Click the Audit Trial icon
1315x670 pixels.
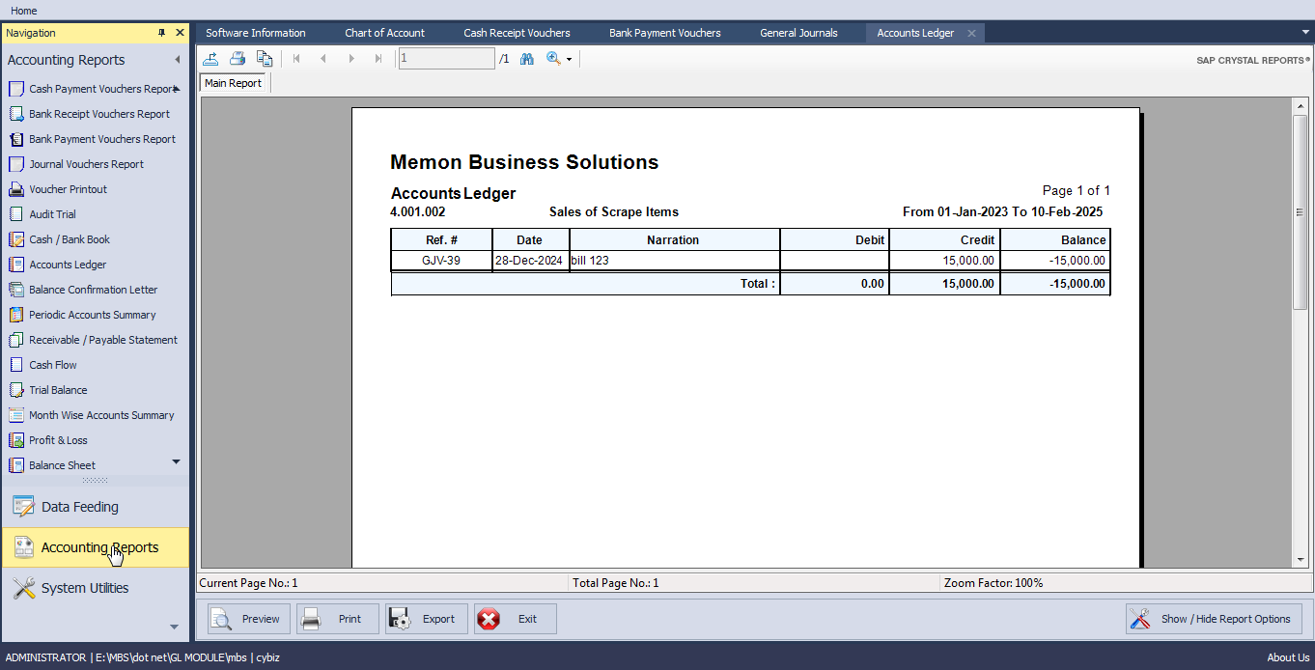point(15,214)
